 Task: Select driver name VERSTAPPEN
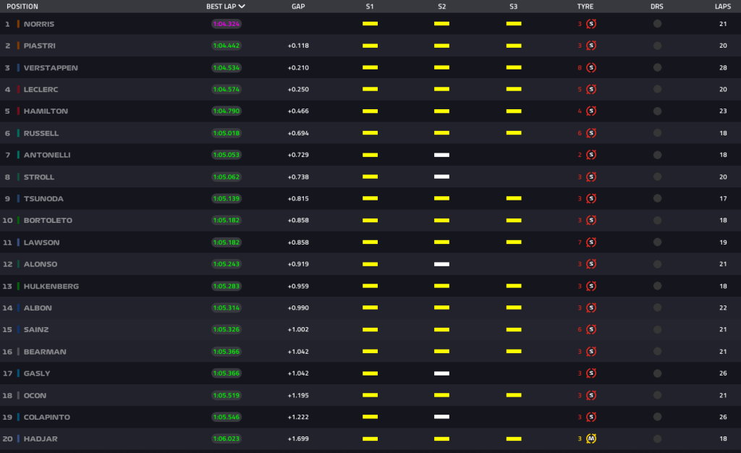click(x=51, y=68)
